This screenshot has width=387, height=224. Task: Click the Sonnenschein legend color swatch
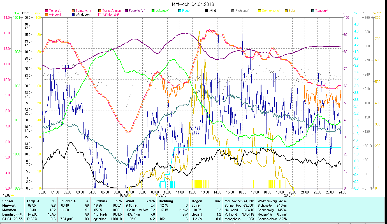click(259, 11)
